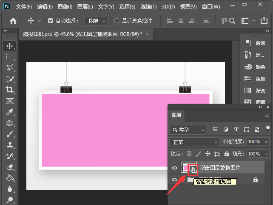The image size is (273, 205).
Task: Open the 颜色 panel
Action: tap(255, 67)
